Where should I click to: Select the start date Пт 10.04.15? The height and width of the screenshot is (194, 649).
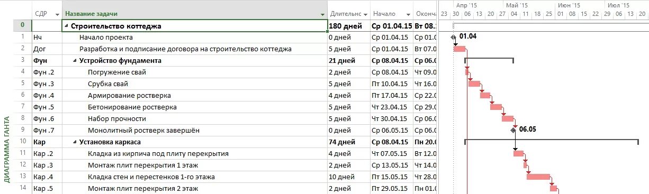[392, 84]
